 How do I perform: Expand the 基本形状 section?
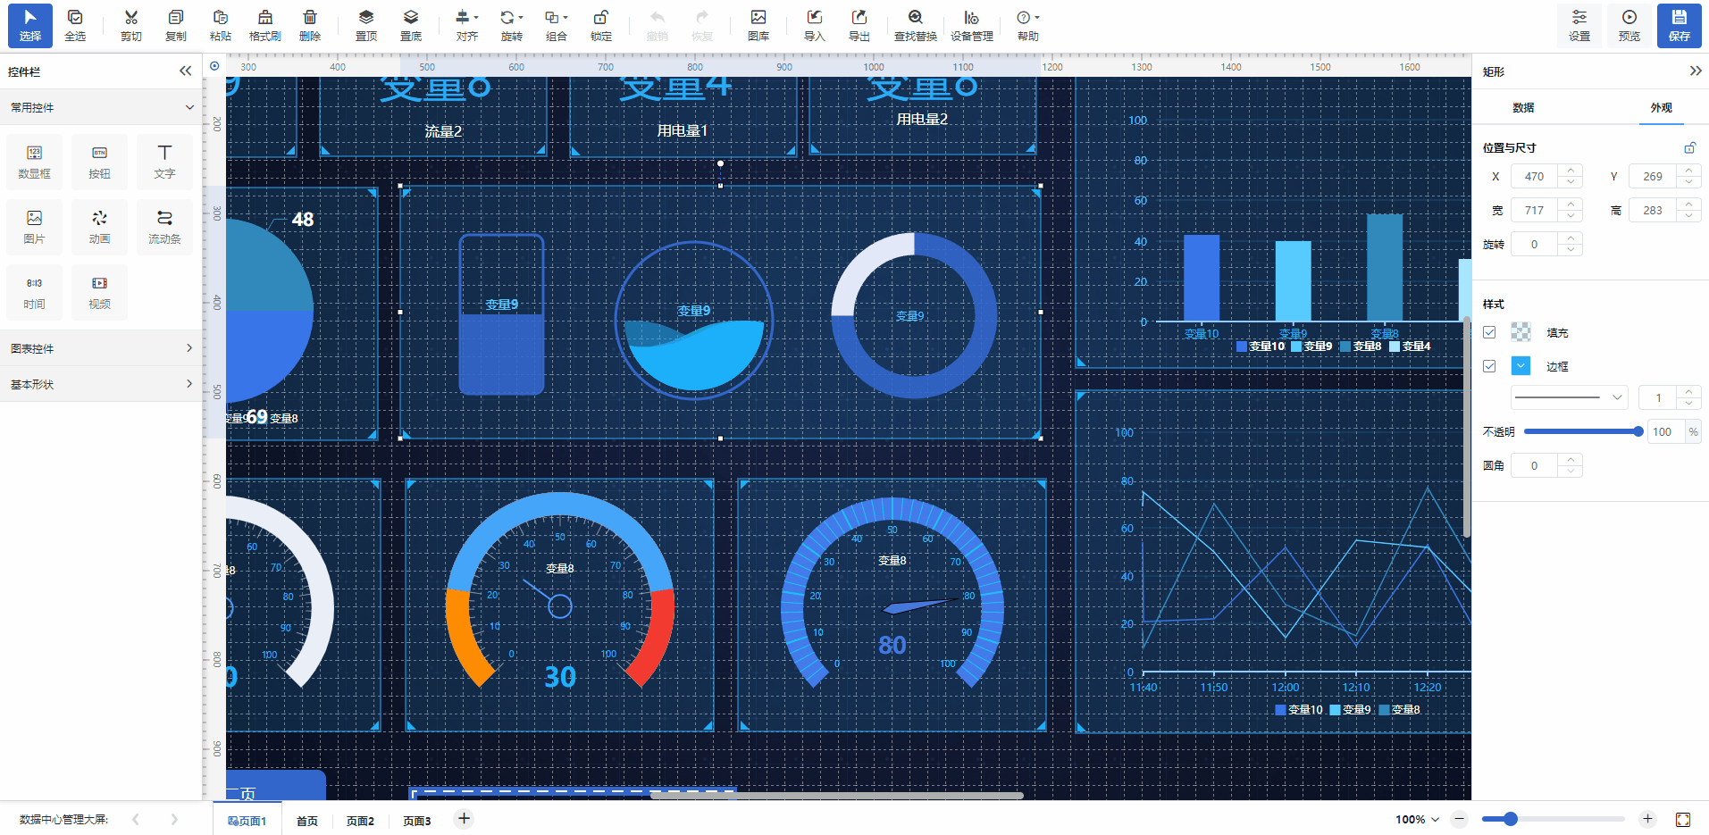pyautogui.click(x=101, y=384)
